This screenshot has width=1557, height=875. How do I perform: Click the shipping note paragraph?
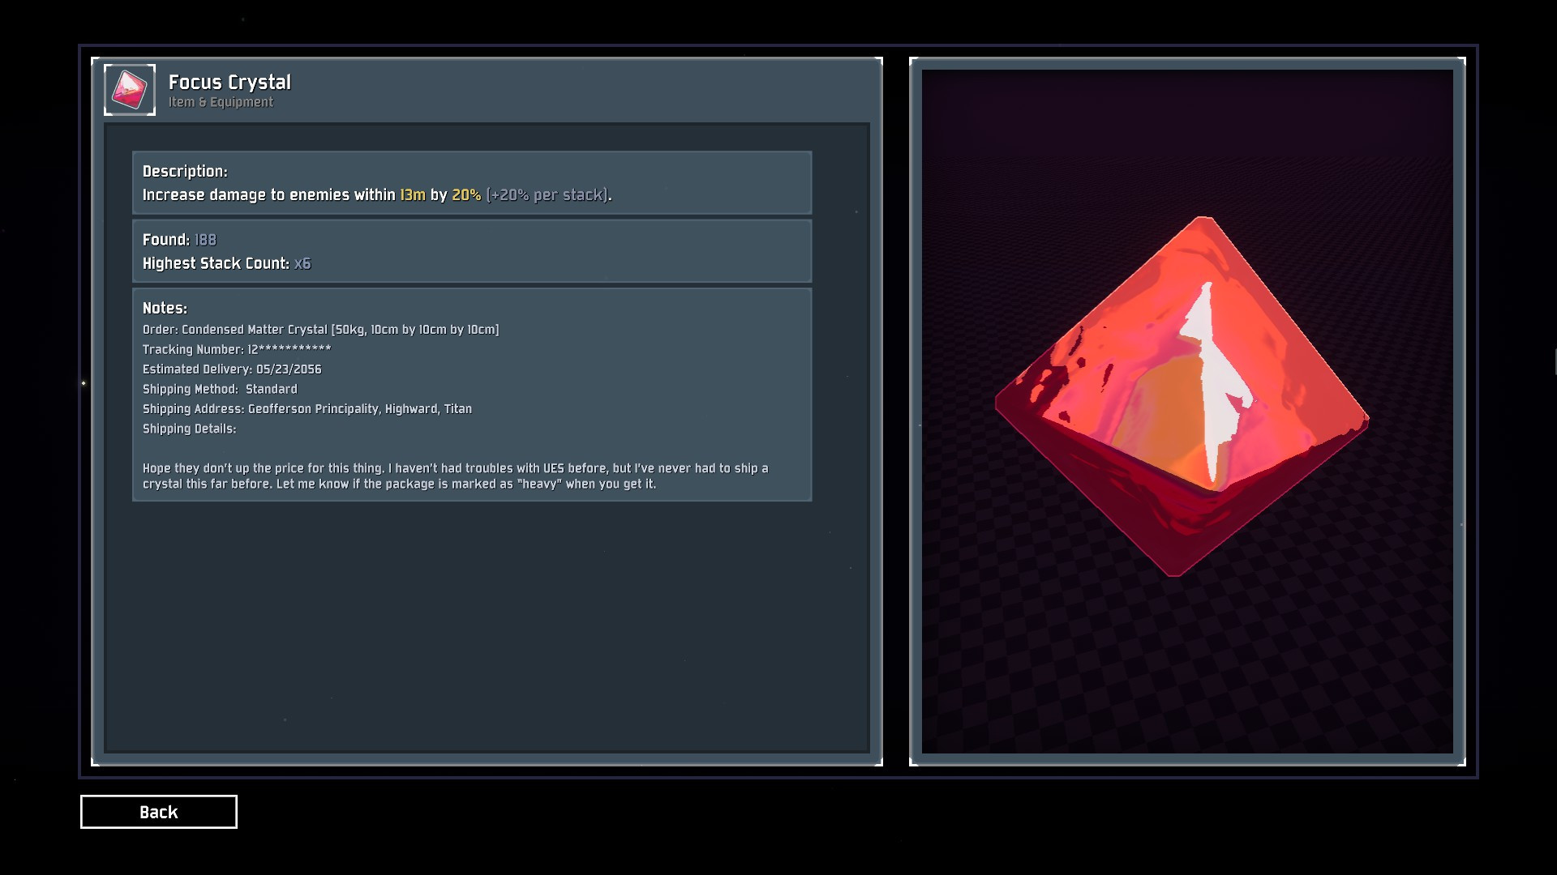456,476
